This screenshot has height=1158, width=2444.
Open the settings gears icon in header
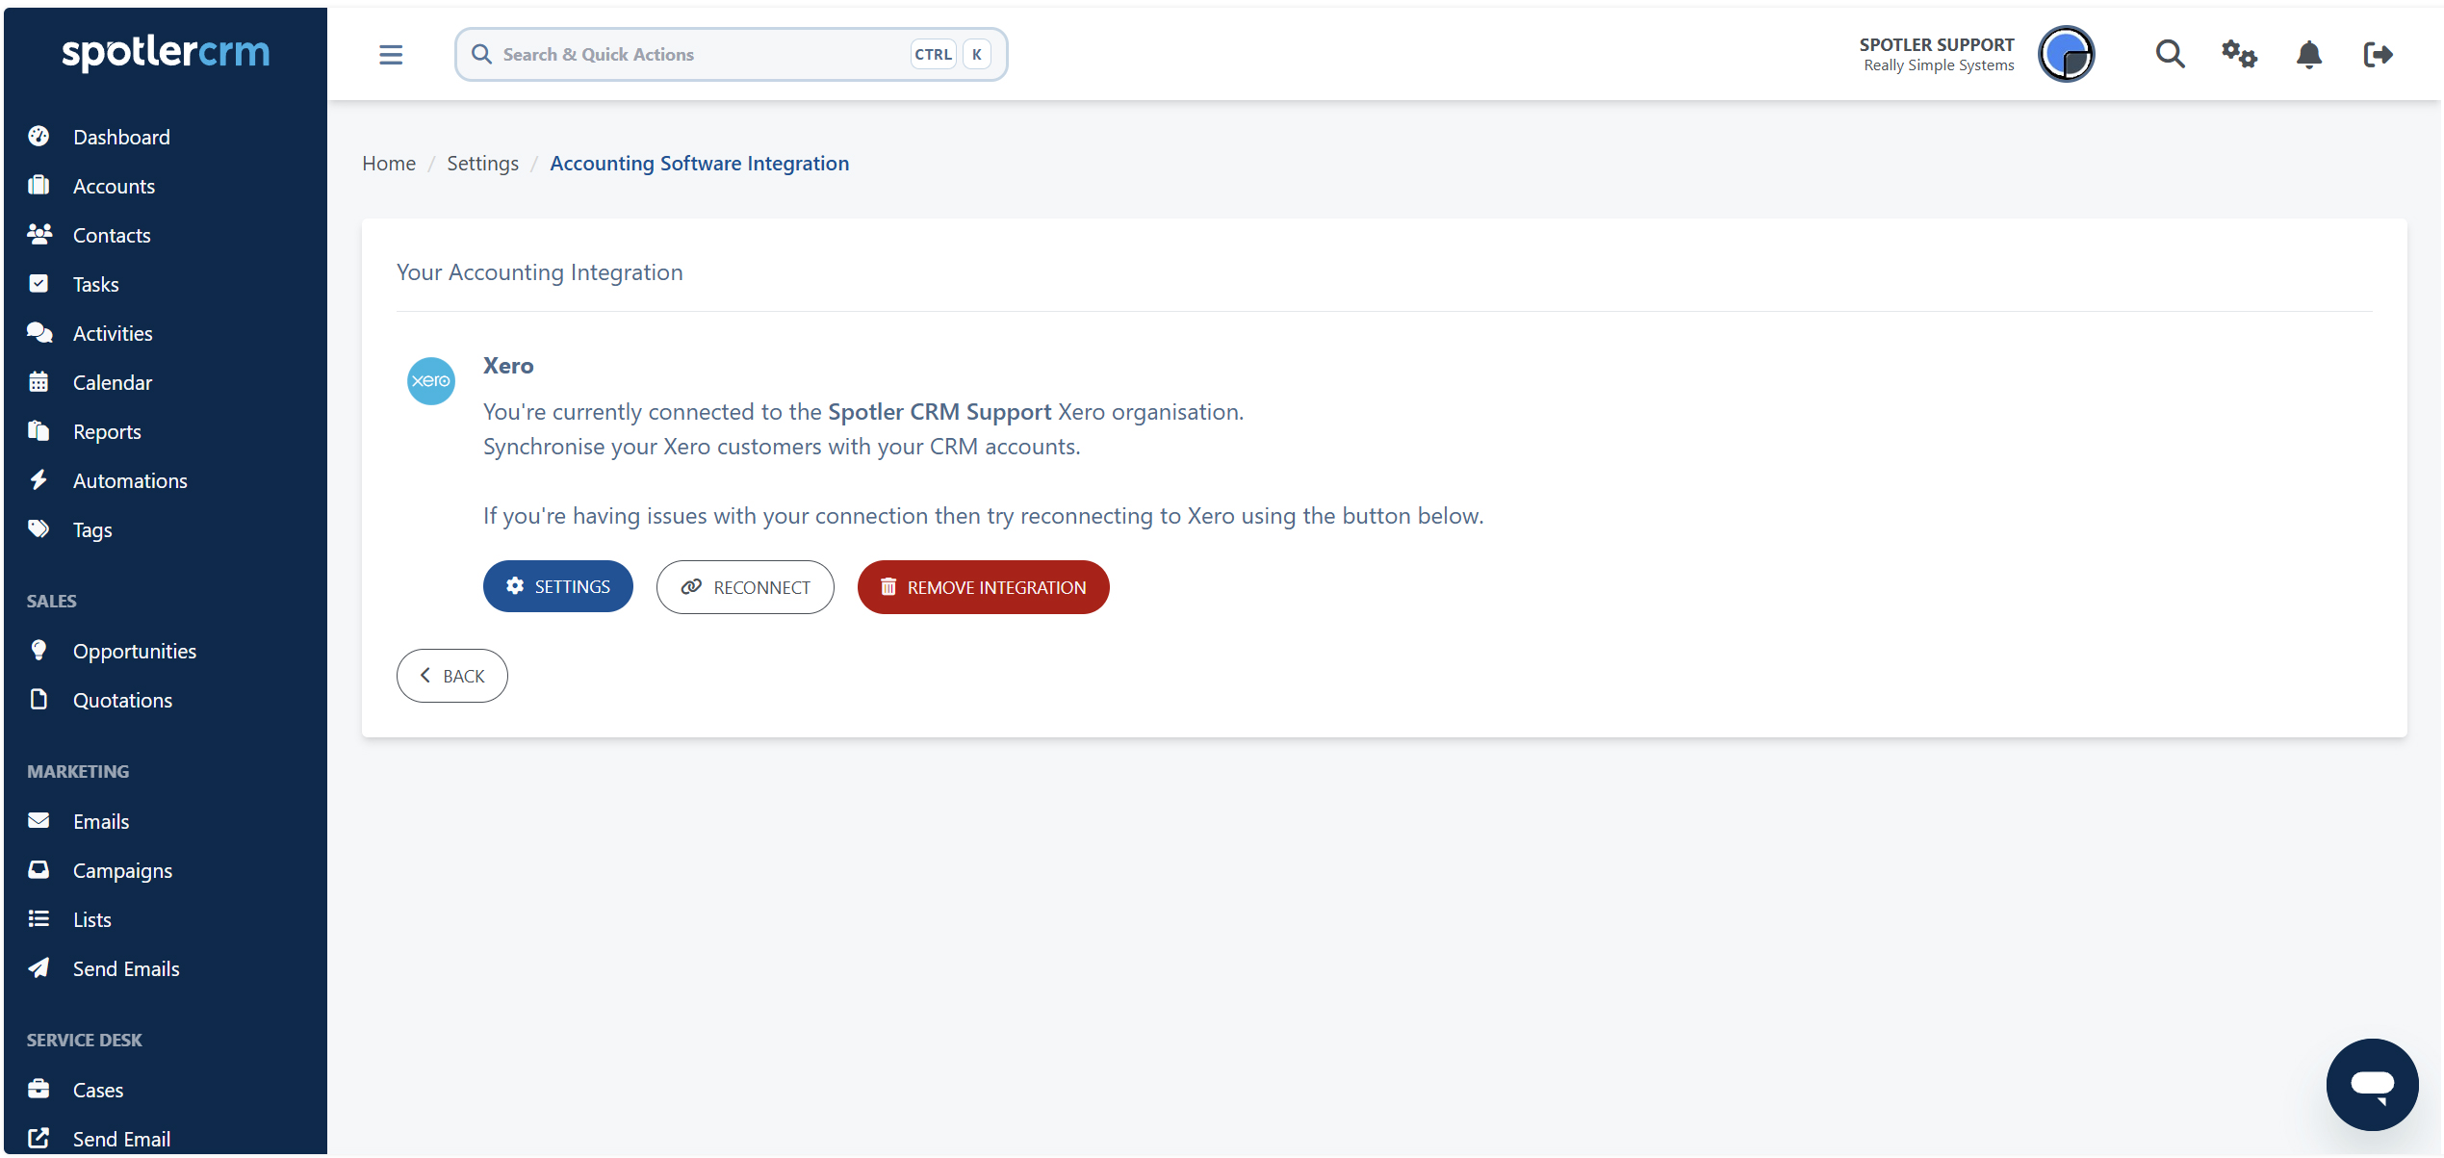pos(2239,54)
